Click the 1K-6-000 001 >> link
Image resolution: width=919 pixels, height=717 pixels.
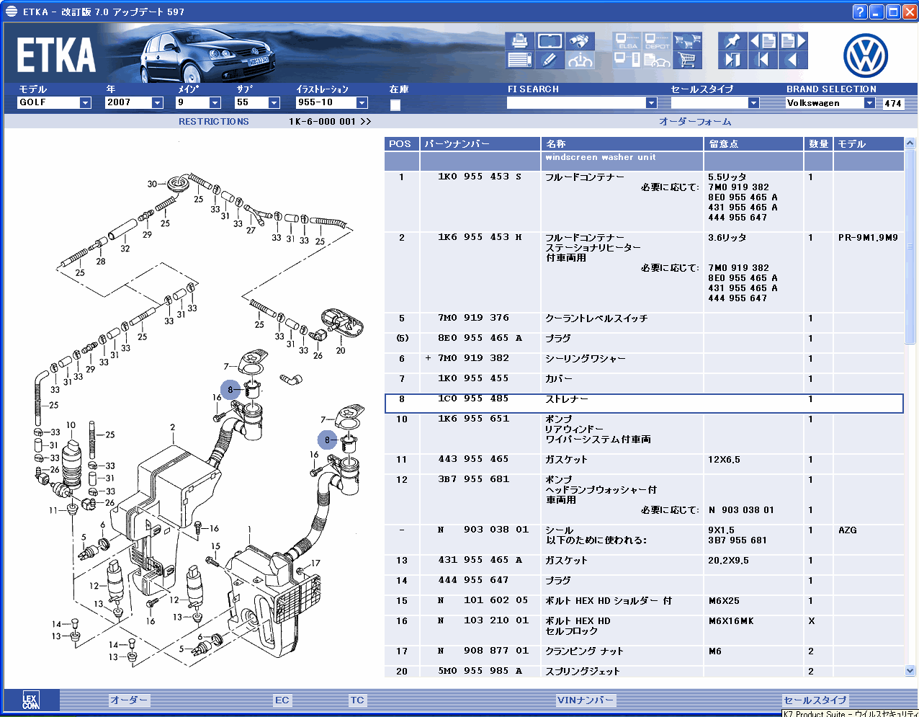(x=330, y=122)
